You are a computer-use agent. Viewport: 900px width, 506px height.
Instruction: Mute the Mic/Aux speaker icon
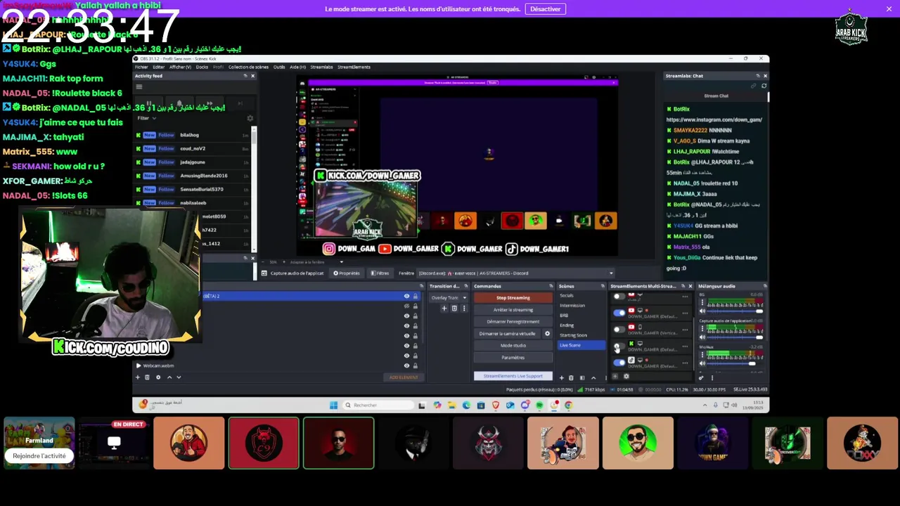click(x=702, y=363)
